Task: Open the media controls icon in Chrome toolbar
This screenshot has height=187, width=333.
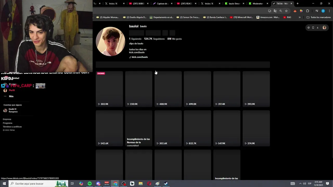Action: [x=317, y=11]
